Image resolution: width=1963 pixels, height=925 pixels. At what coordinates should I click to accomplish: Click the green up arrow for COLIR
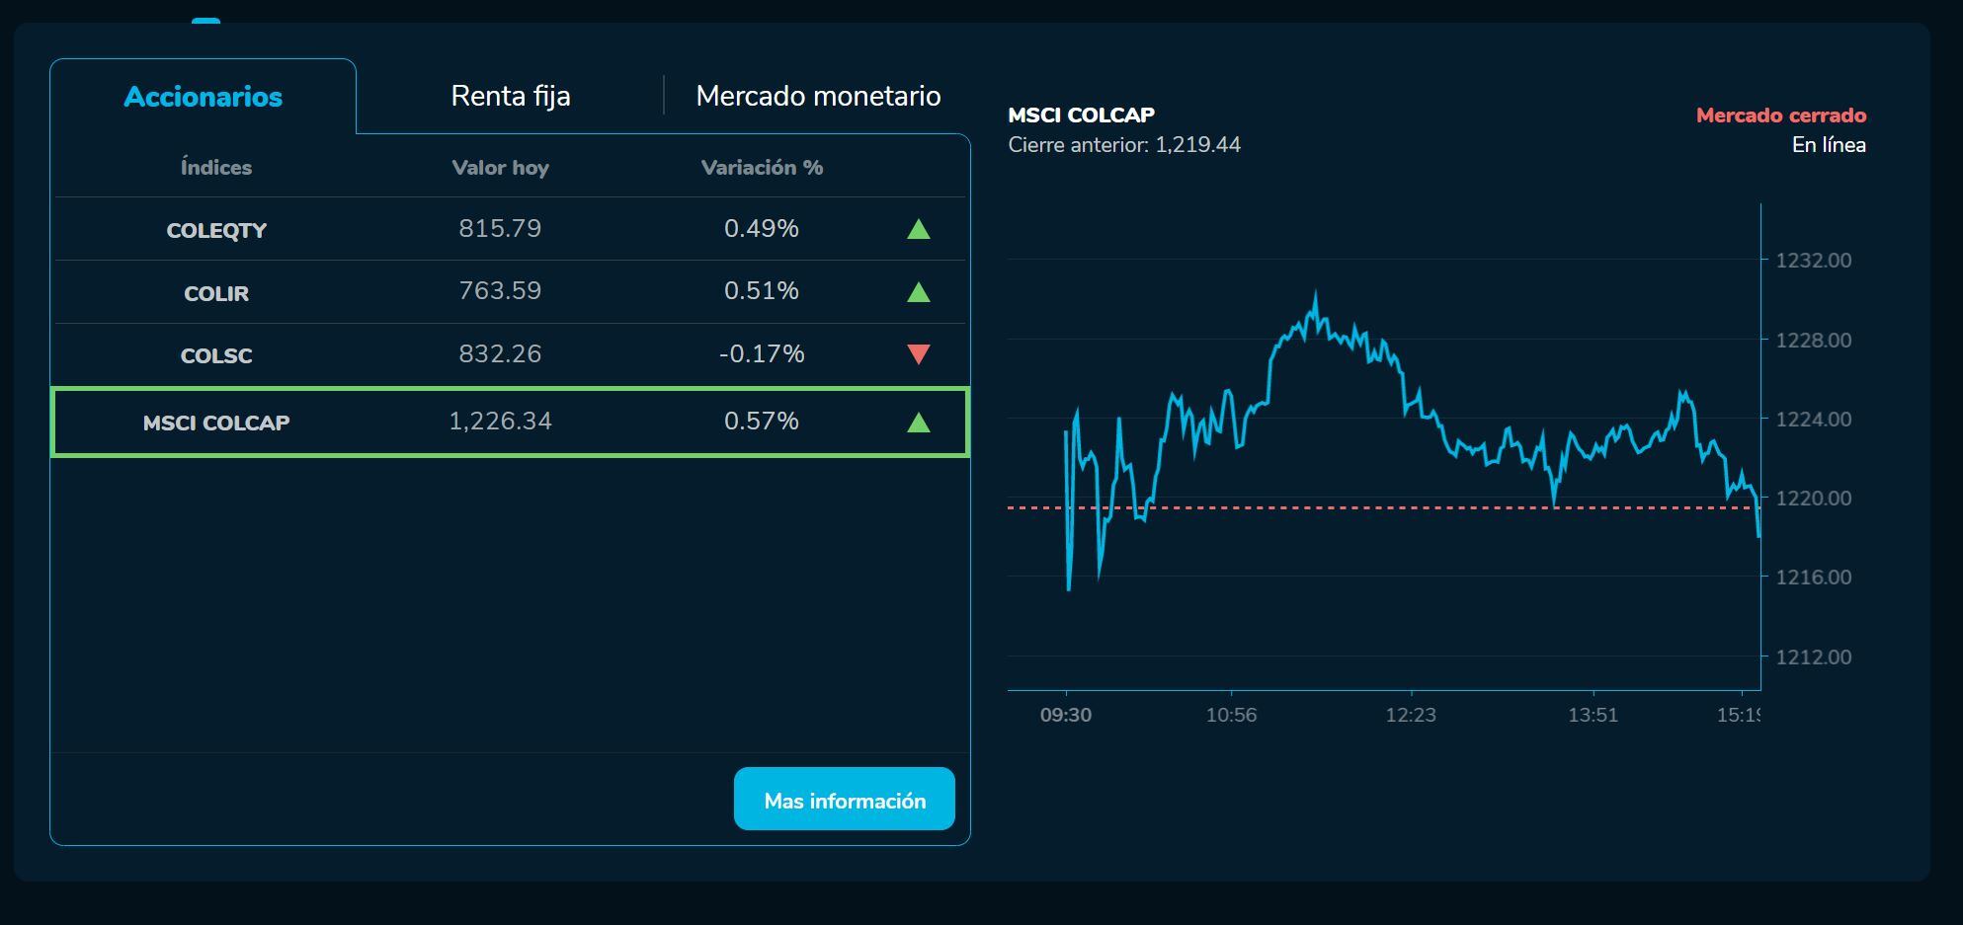tap(918, 292)
